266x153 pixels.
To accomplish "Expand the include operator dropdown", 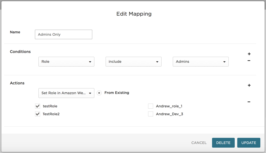I will coord(134,61).
